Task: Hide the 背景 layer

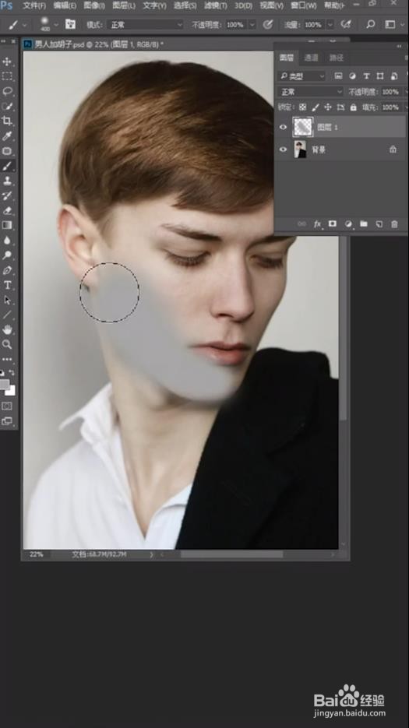Action: point(283,149)
